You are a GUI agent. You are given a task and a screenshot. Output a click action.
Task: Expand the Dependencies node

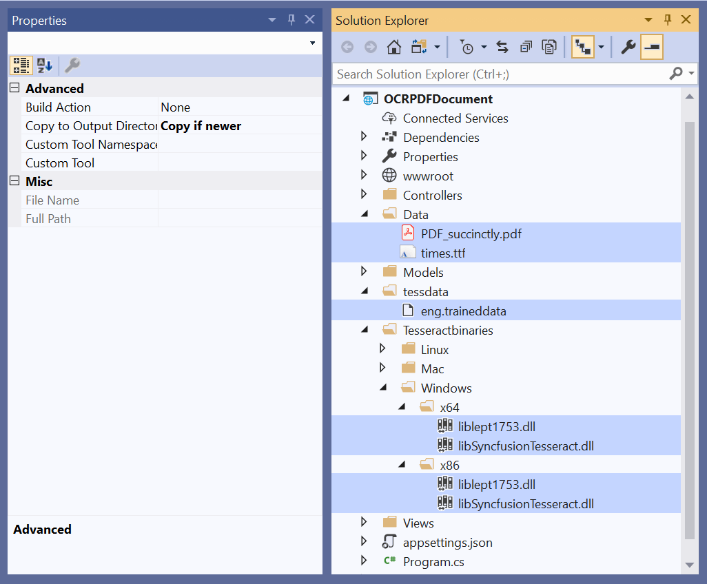[x=364, y=137]
